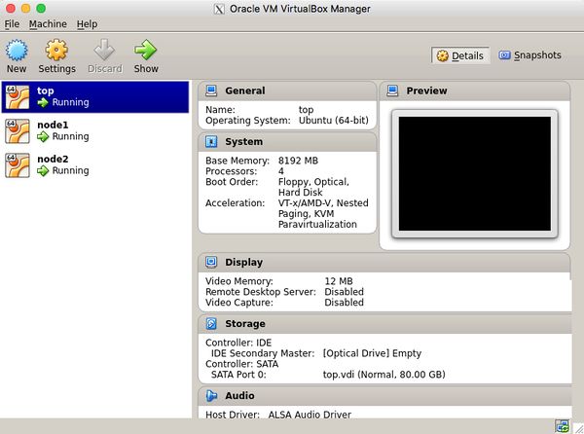Select the top virtual machine
584x434 pixels.
(x=95, y=96)
